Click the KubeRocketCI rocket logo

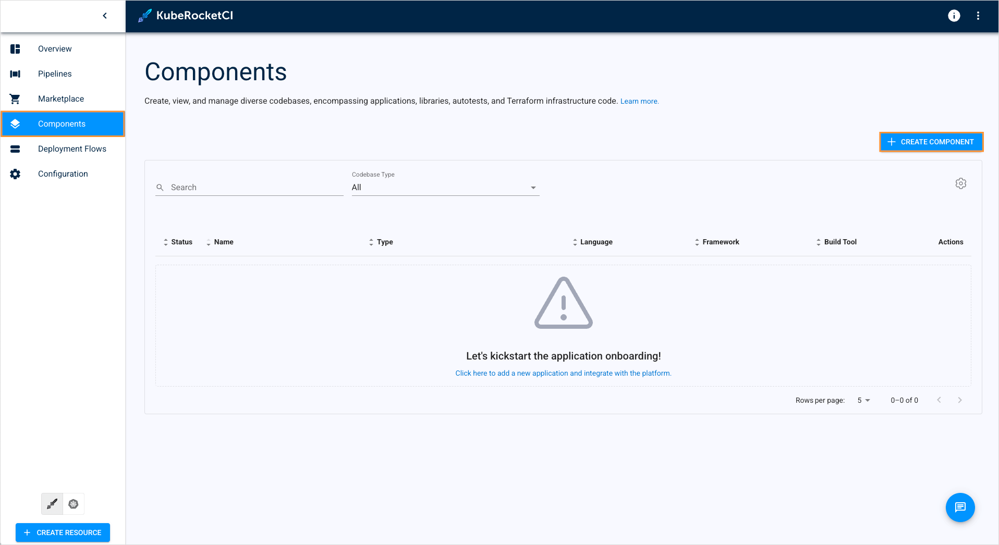[144, 16]
